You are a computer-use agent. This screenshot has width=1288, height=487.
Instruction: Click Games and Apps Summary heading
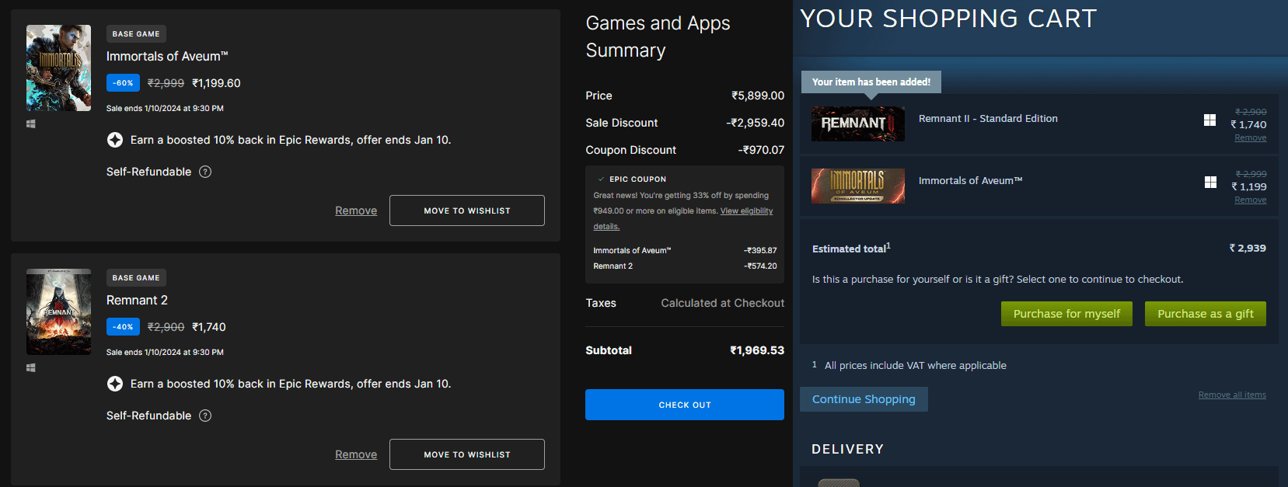tap(658, 37)
